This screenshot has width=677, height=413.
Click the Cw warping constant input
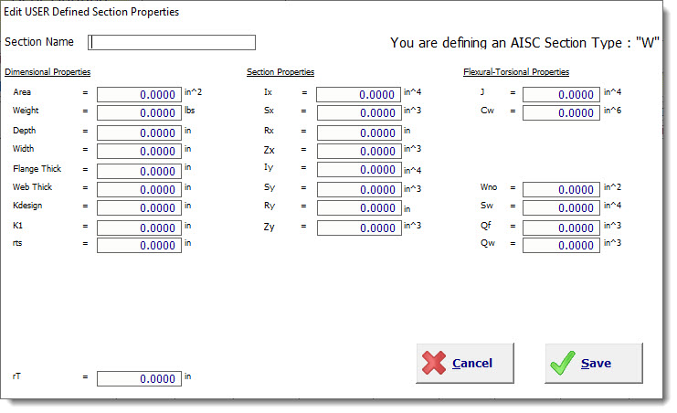tap(561, 113)
